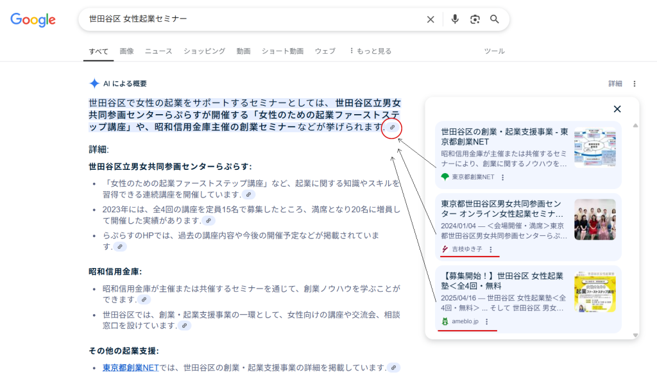Switch to the ウェブ tab

click(325, 51)
